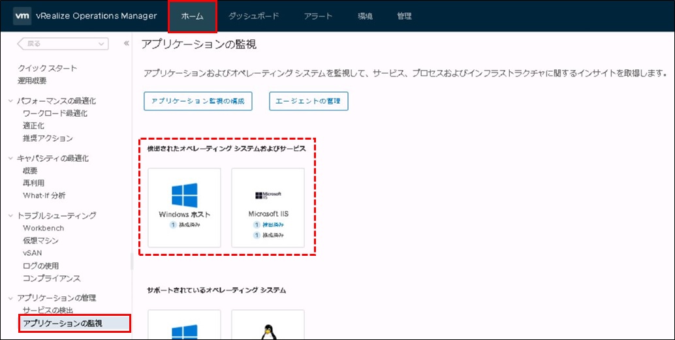Screen dimensions: 675x340
Task: Select 再利用 in the sidebar
Action: (33, 183)
